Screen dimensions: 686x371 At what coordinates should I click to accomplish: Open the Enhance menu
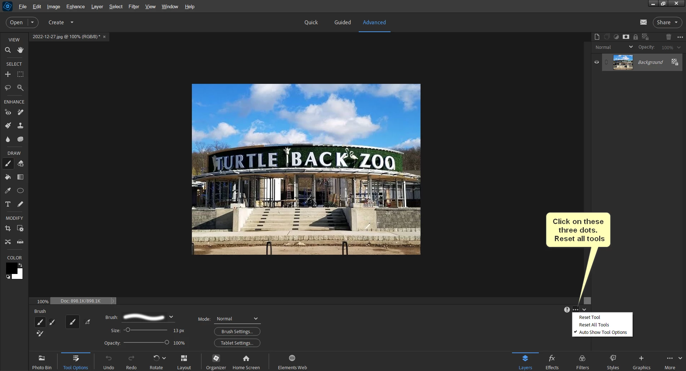tap(75, 6)
